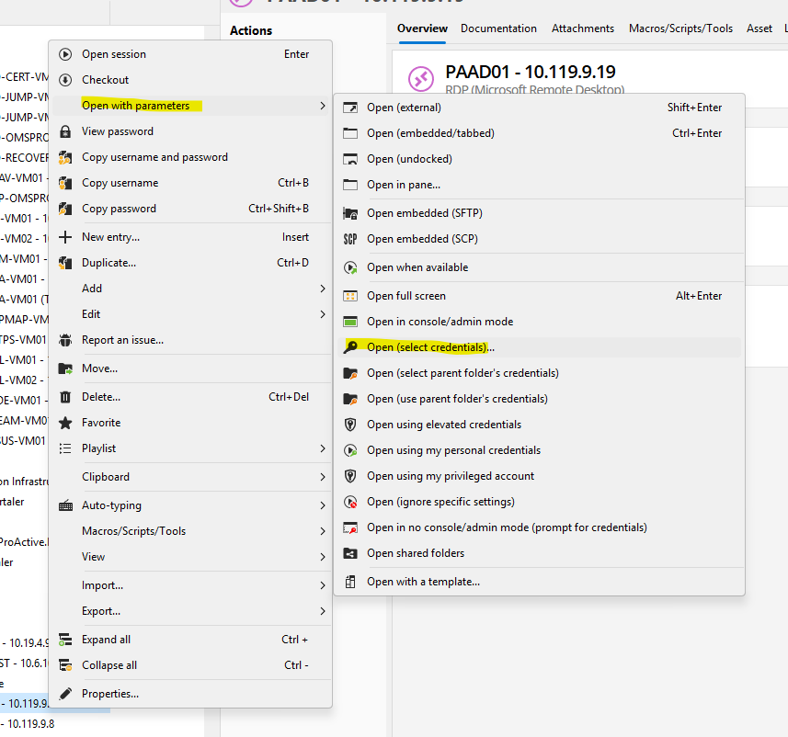Screen dimensions: 788x737
Task: Click the Copy password icon
Action: coord(65,209)
